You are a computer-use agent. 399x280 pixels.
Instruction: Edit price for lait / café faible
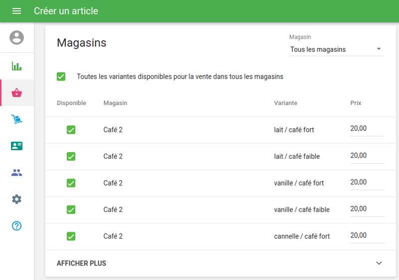pos(367,156)
